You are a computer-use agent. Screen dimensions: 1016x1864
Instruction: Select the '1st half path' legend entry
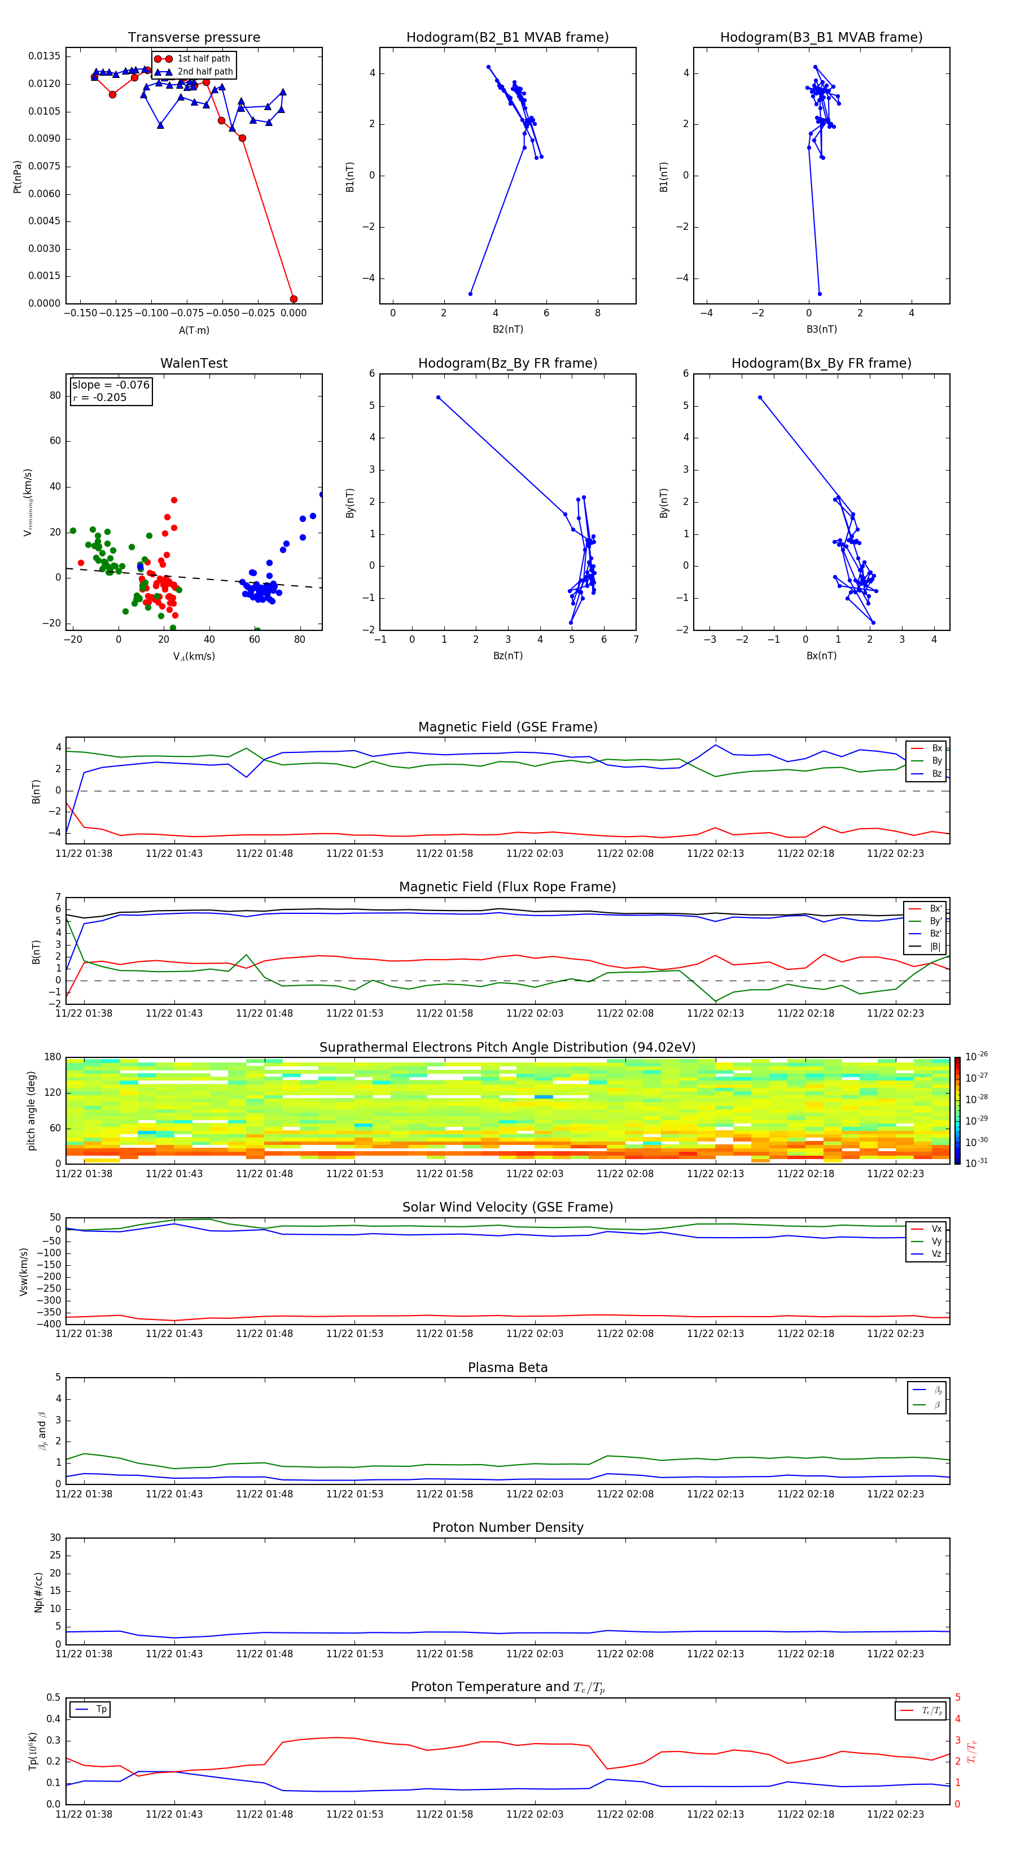pos(194,59)
